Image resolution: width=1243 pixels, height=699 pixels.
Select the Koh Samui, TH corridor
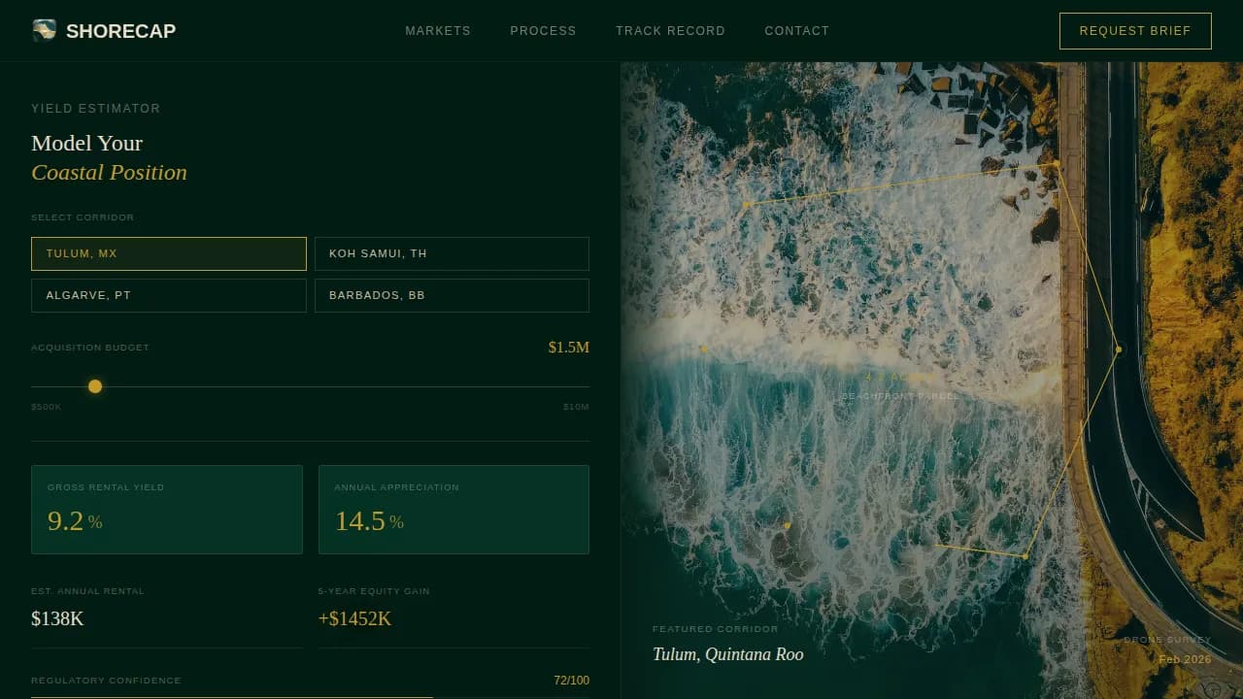point(452,253)
